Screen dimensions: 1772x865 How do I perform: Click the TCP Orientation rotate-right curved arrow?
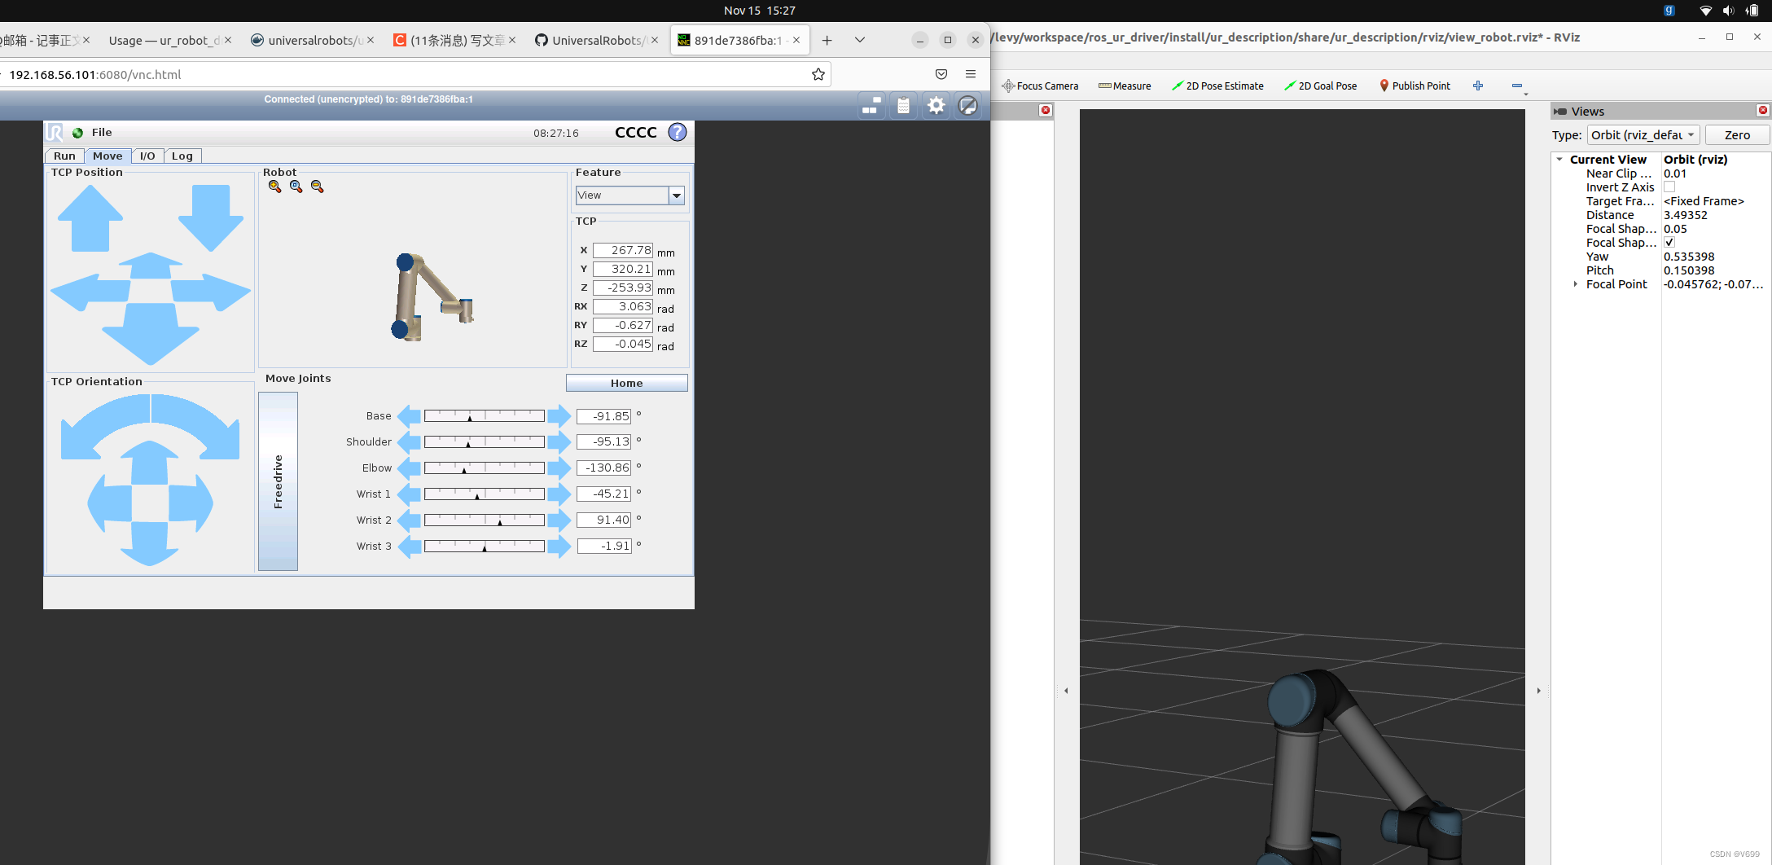[196, 426]
